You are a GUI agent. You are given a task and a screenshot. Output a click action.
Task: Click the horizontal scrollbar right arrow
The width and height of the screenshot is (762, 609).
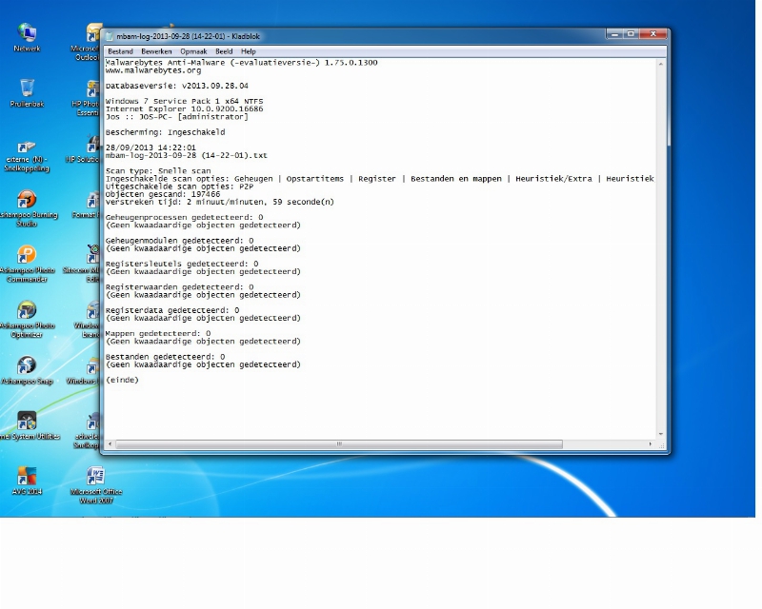tap(651, 443)
